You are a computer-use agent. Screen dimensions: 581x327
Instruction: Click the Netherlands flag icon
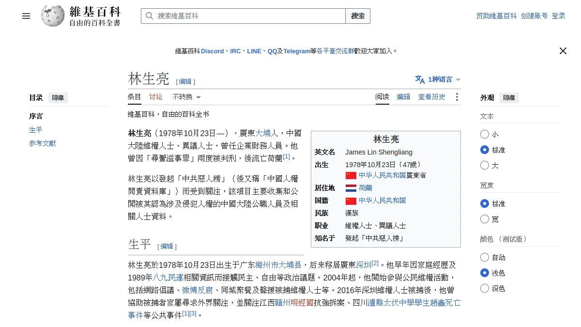coord(351,188)
